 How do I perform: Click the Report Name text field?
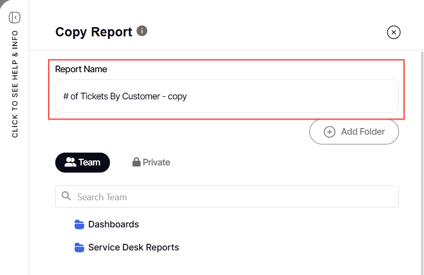tap(227, 96)
